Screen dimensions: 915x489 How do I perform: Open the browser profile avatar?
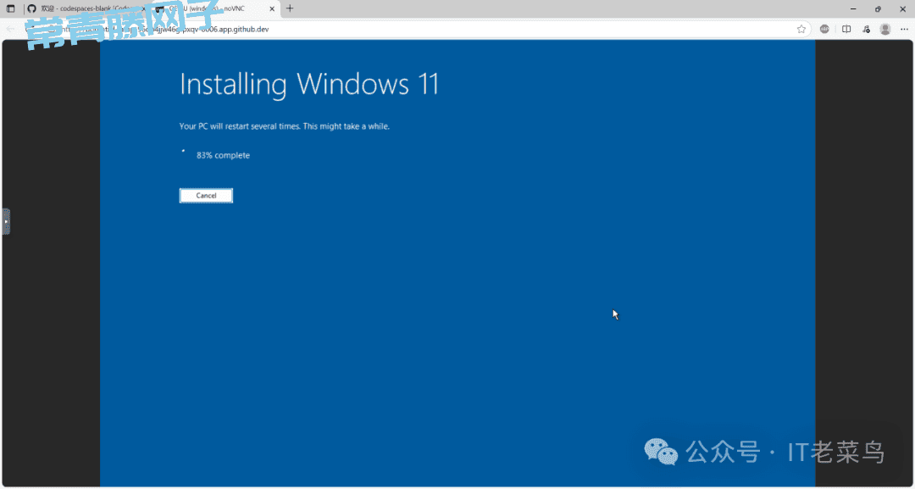pyautogui.click(x=885, y=29)
